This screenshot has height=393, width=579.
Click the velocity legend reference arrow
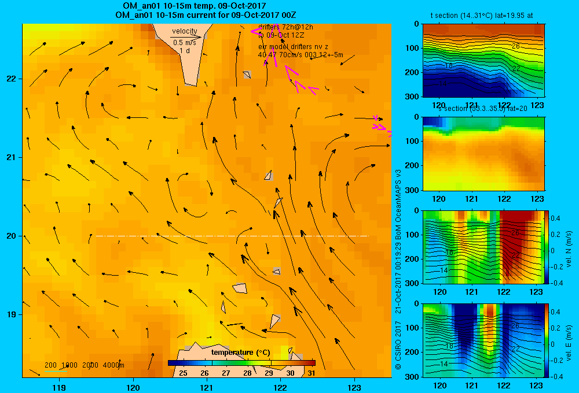[x=186, y=37]
